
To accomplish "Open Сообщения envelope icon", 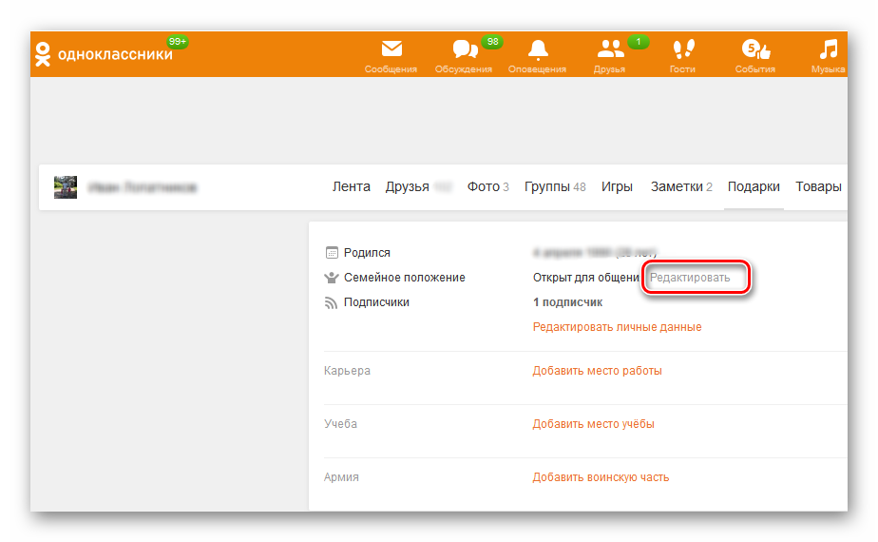I will tap(391, 49).
